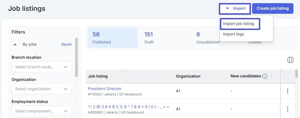Click the Filters panel vertical scrollbar
This screenshot has height=118, width=300.
[x=76, y=57]
